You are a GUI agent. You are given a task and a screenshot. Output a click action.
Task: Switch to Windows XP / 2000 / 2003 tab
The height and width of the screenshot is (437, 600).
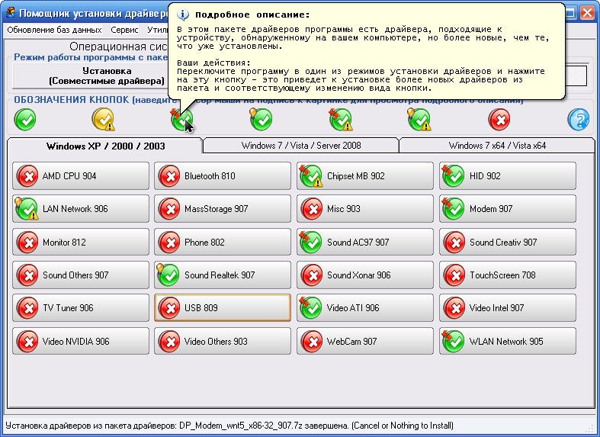pos(105,146)
